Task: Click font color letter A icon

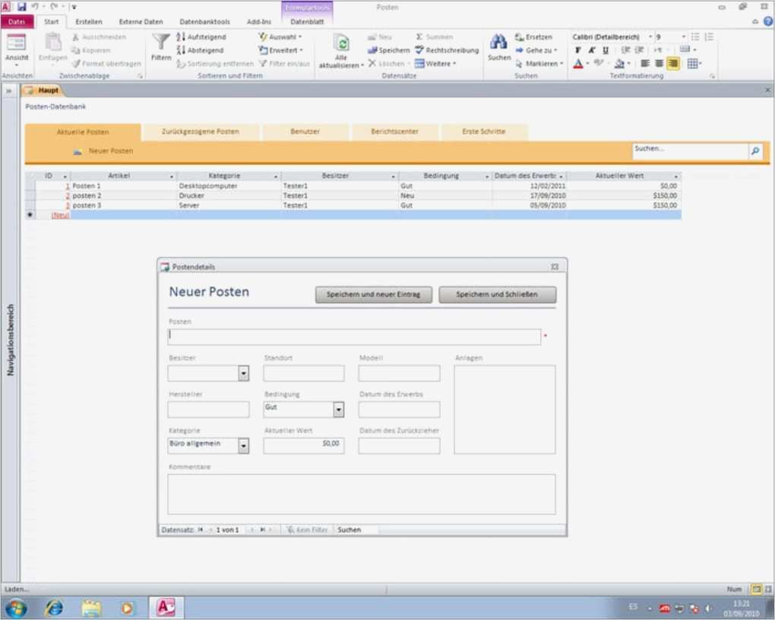Action: tap(578, 63)
